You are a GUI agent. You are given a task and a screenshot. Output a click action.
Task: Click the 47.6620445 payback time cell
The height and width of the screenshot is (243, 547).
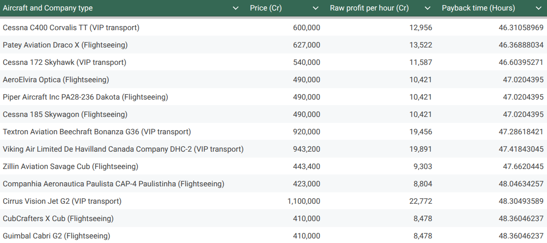coord(523,166)
